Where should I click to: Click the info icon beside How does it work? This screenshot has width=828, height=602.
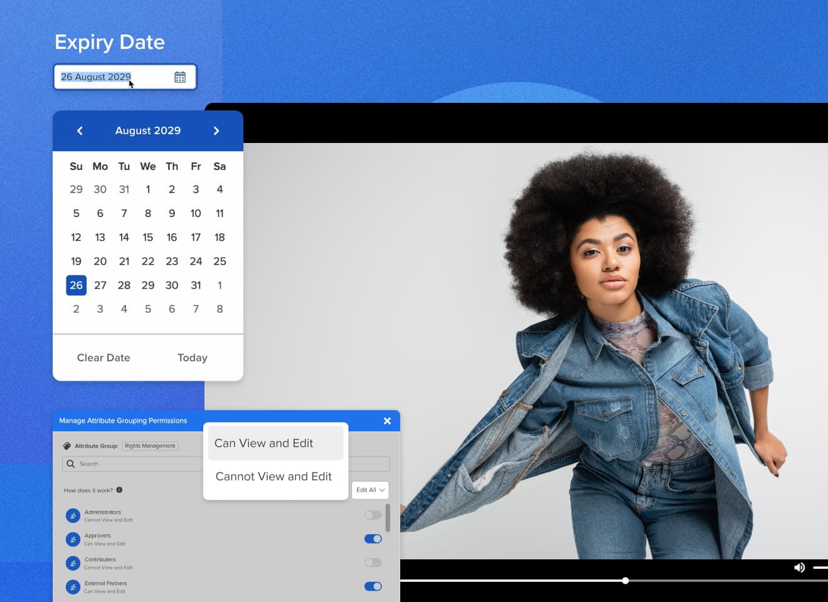[119, 490]
